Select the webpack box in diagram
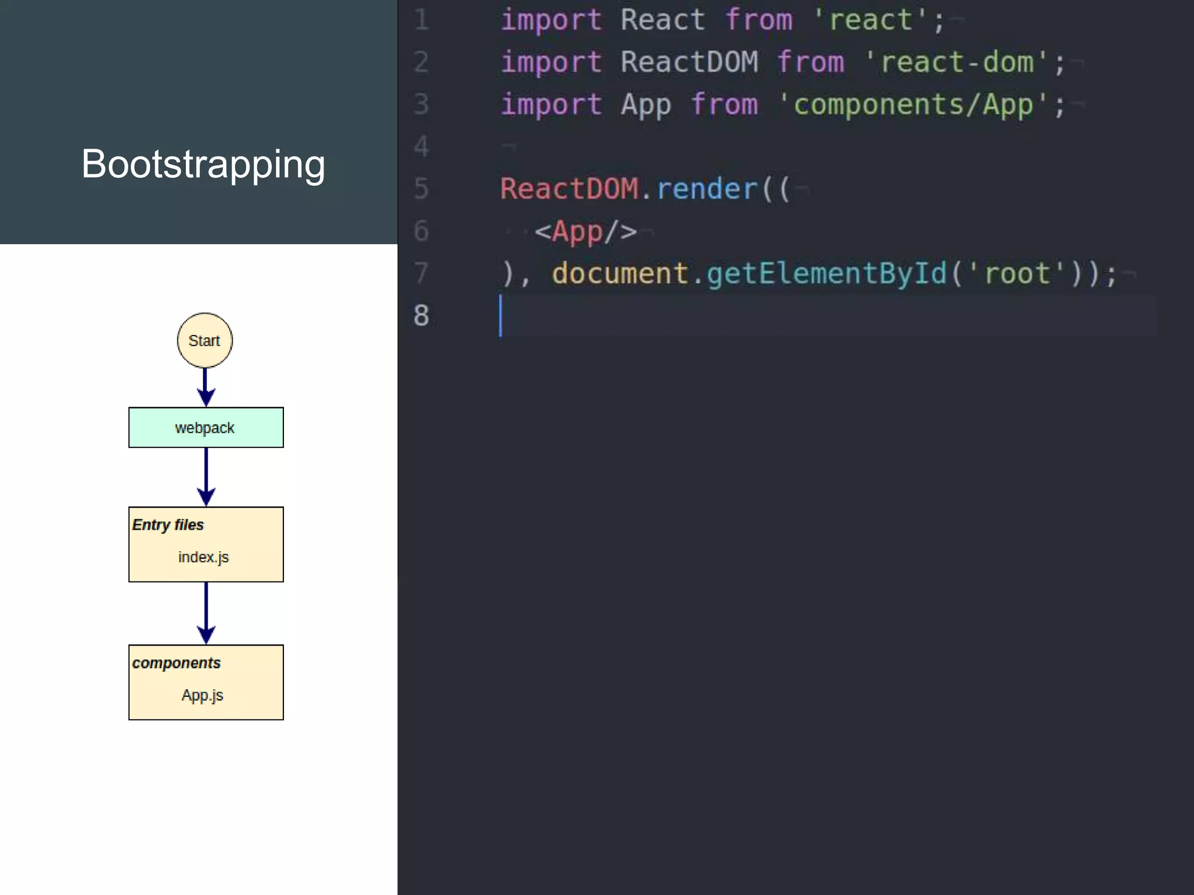Screen dimensions: 1194x895 click(206, 428)
